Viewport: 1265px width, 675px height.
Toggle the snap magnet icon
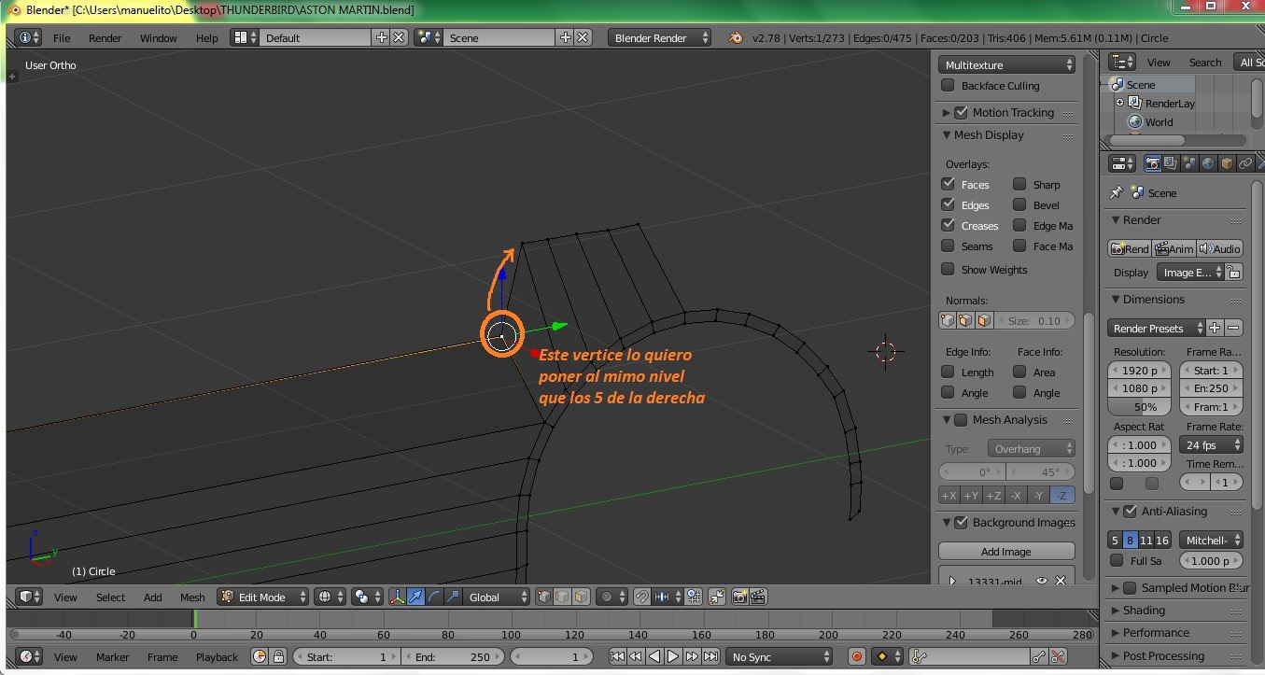642,597
